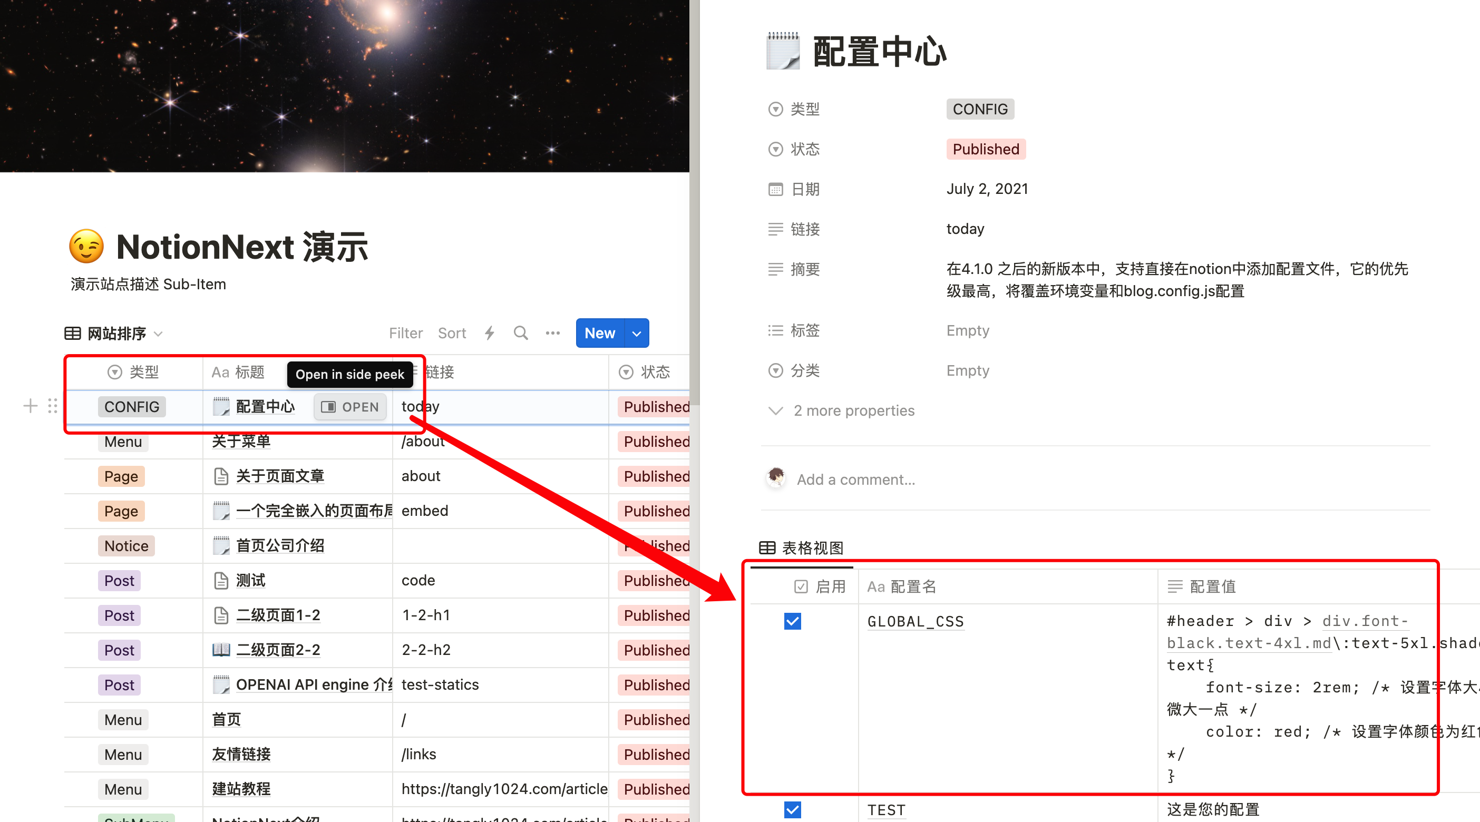Click the 状态 property icon in side peek
The image size is (1480, 822).
click(x=776, y=149)
